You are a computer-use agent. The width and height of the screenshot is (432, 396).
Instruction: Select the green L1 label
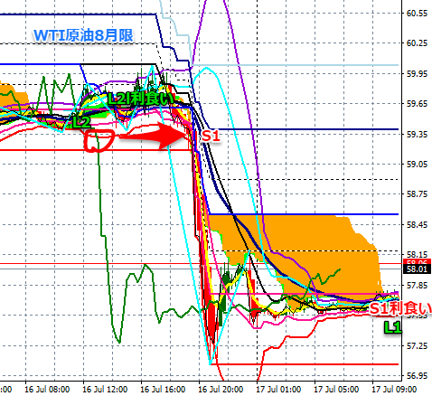click(x=393, y=327)
